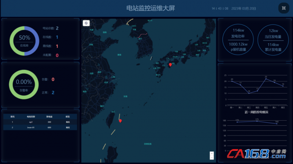The image size is (293, 164).
Task: Click the peak data point labeled 22
Action: [x=266, y=79]
